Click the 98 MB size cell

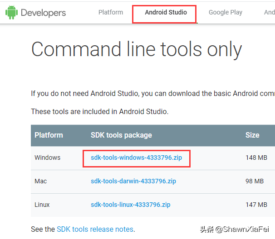coord(255,181)
